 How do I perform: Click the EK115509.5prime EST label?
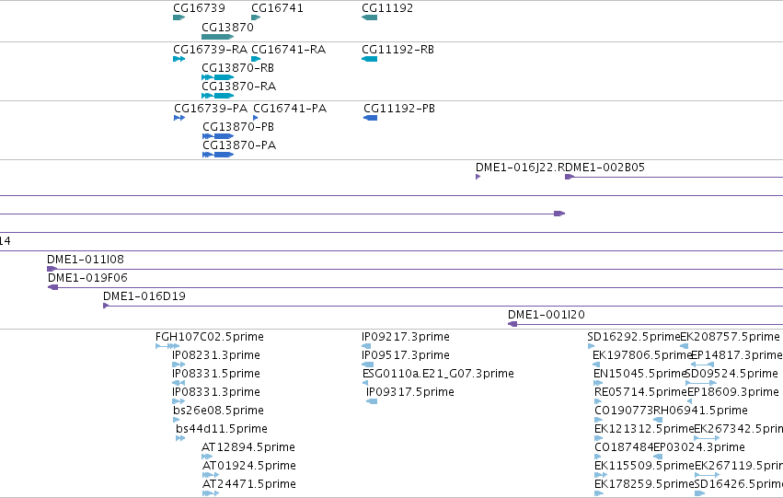coord(644,466)
